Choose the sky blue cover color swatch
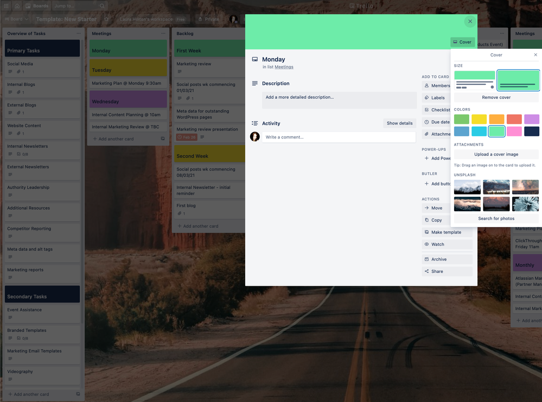Image resolution: width=542 pixels, height=402 pixels. pos(479,131)
